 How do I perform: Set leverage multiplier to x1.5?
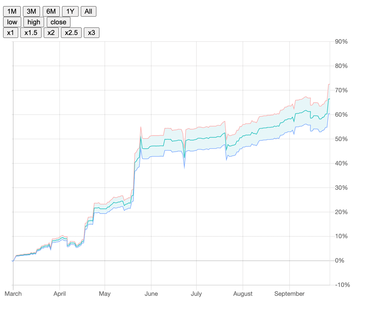[x=31, y=33]
